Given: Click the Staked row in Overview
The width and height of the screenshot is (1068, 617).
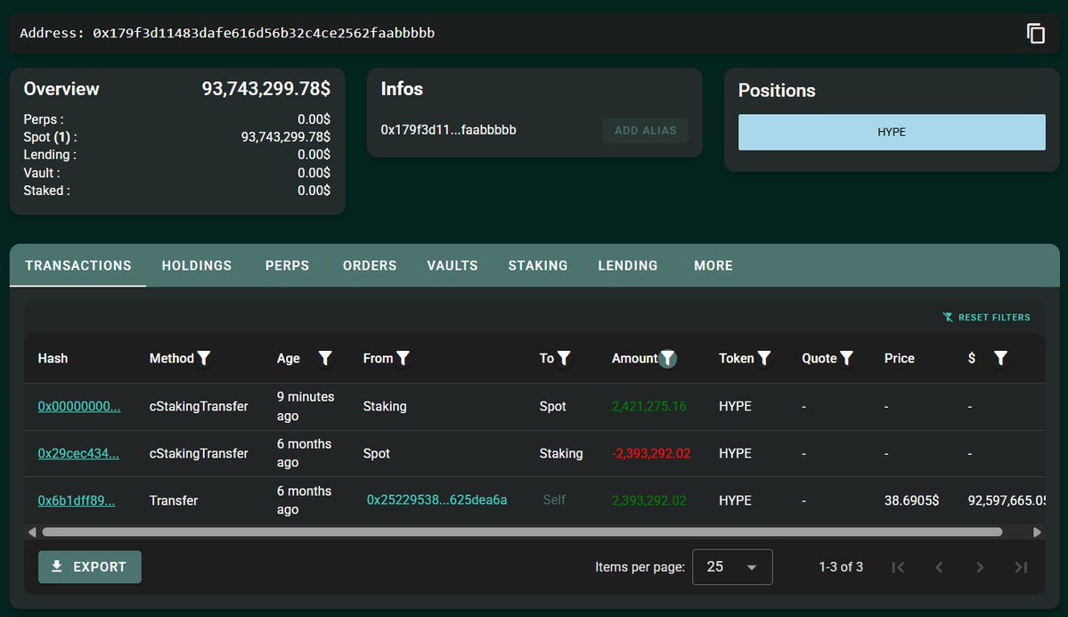Looking at the screenshot, I should click(x=177, y=191).
